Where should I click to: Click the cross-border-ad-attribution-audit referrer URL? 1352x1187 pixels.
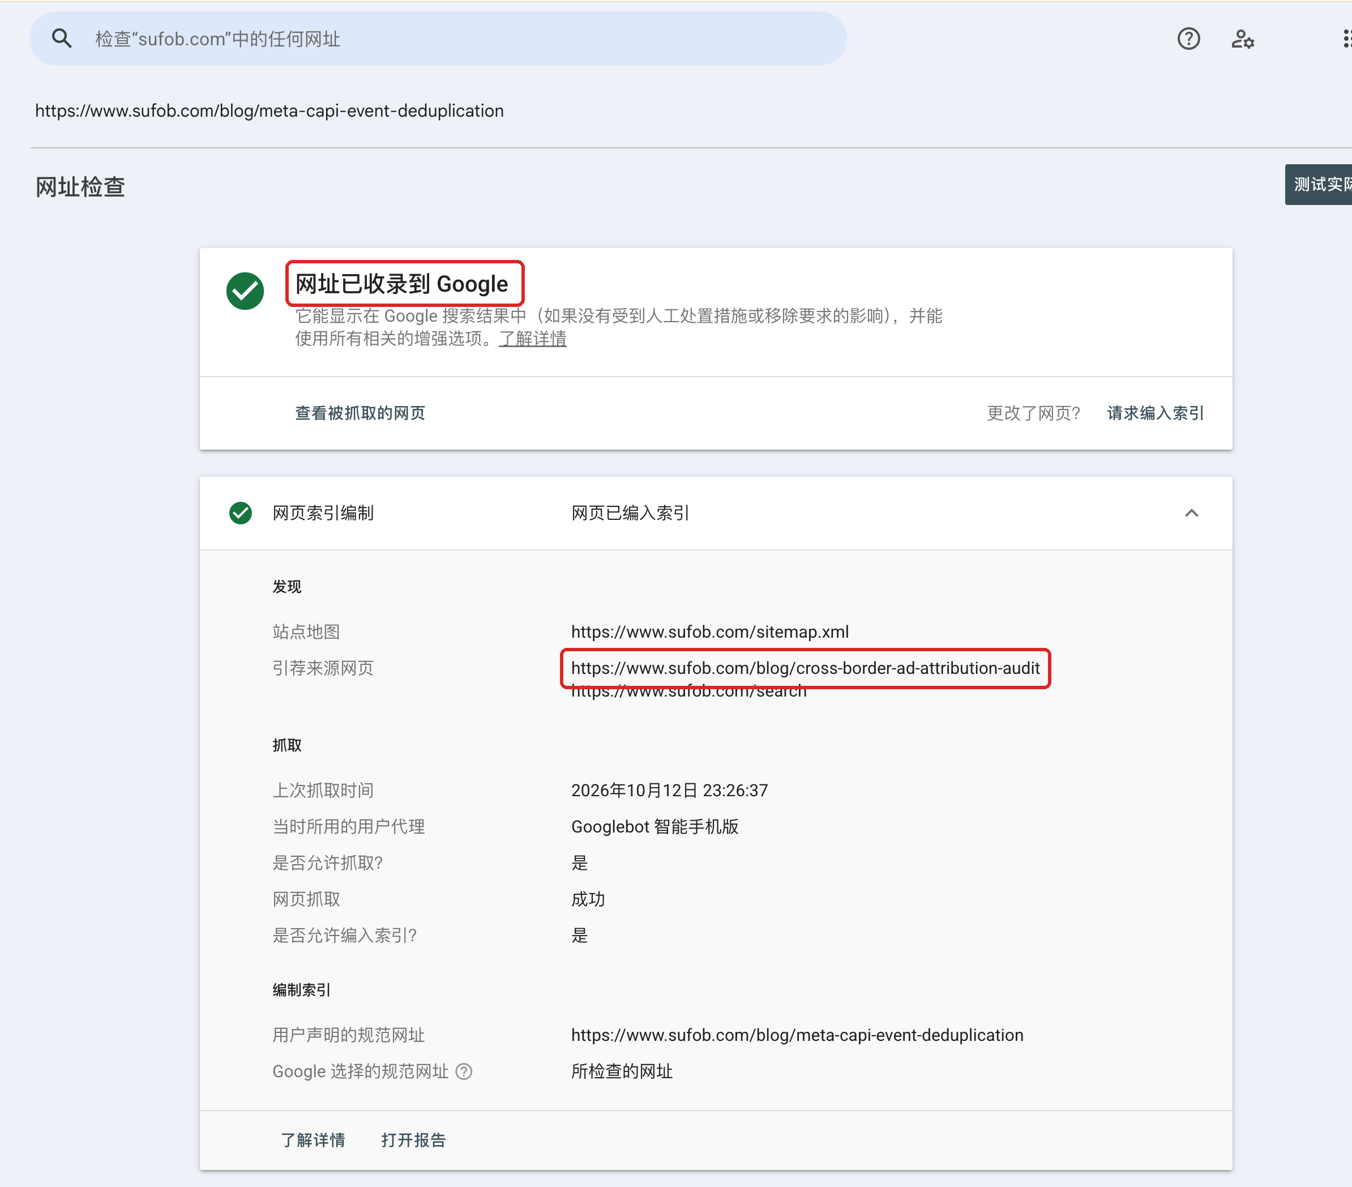pos(805,668)
